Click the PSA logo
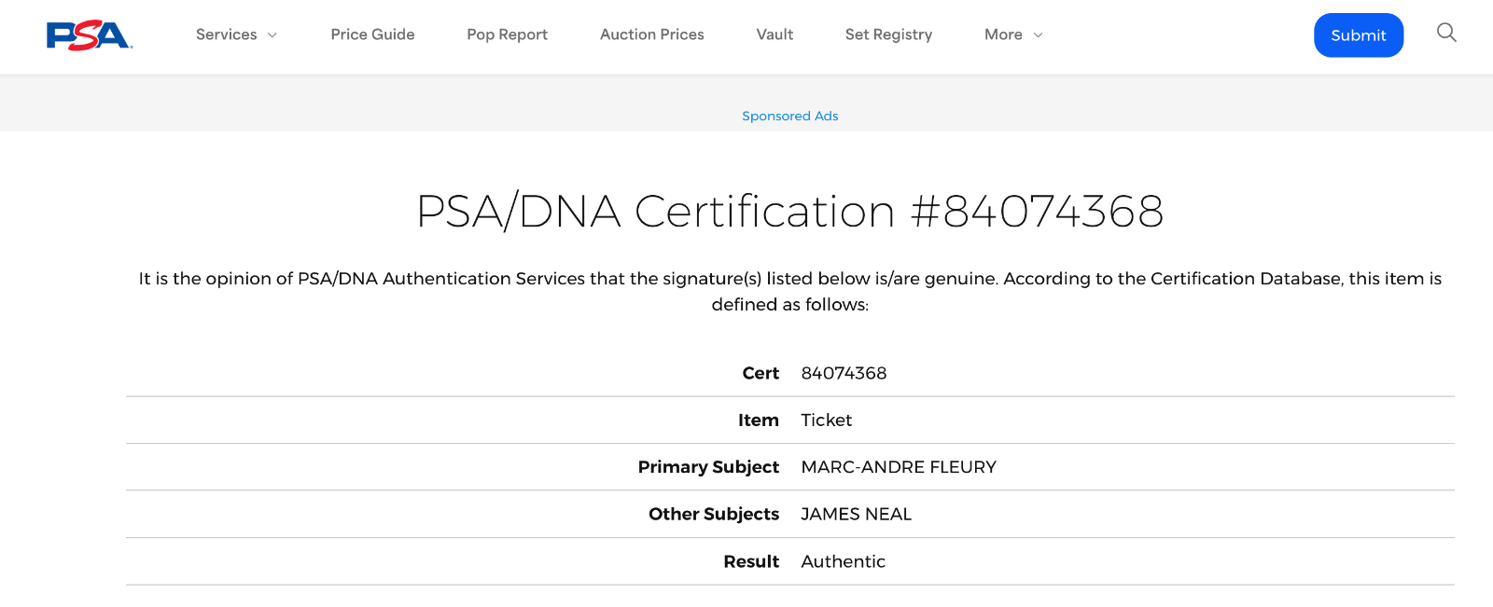 coord(90,35)
